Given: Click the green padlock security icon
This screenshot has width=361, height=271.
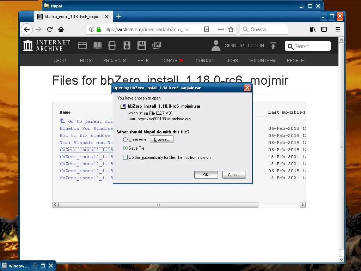Looking at the screenshot, I should [x=99, y=29].
